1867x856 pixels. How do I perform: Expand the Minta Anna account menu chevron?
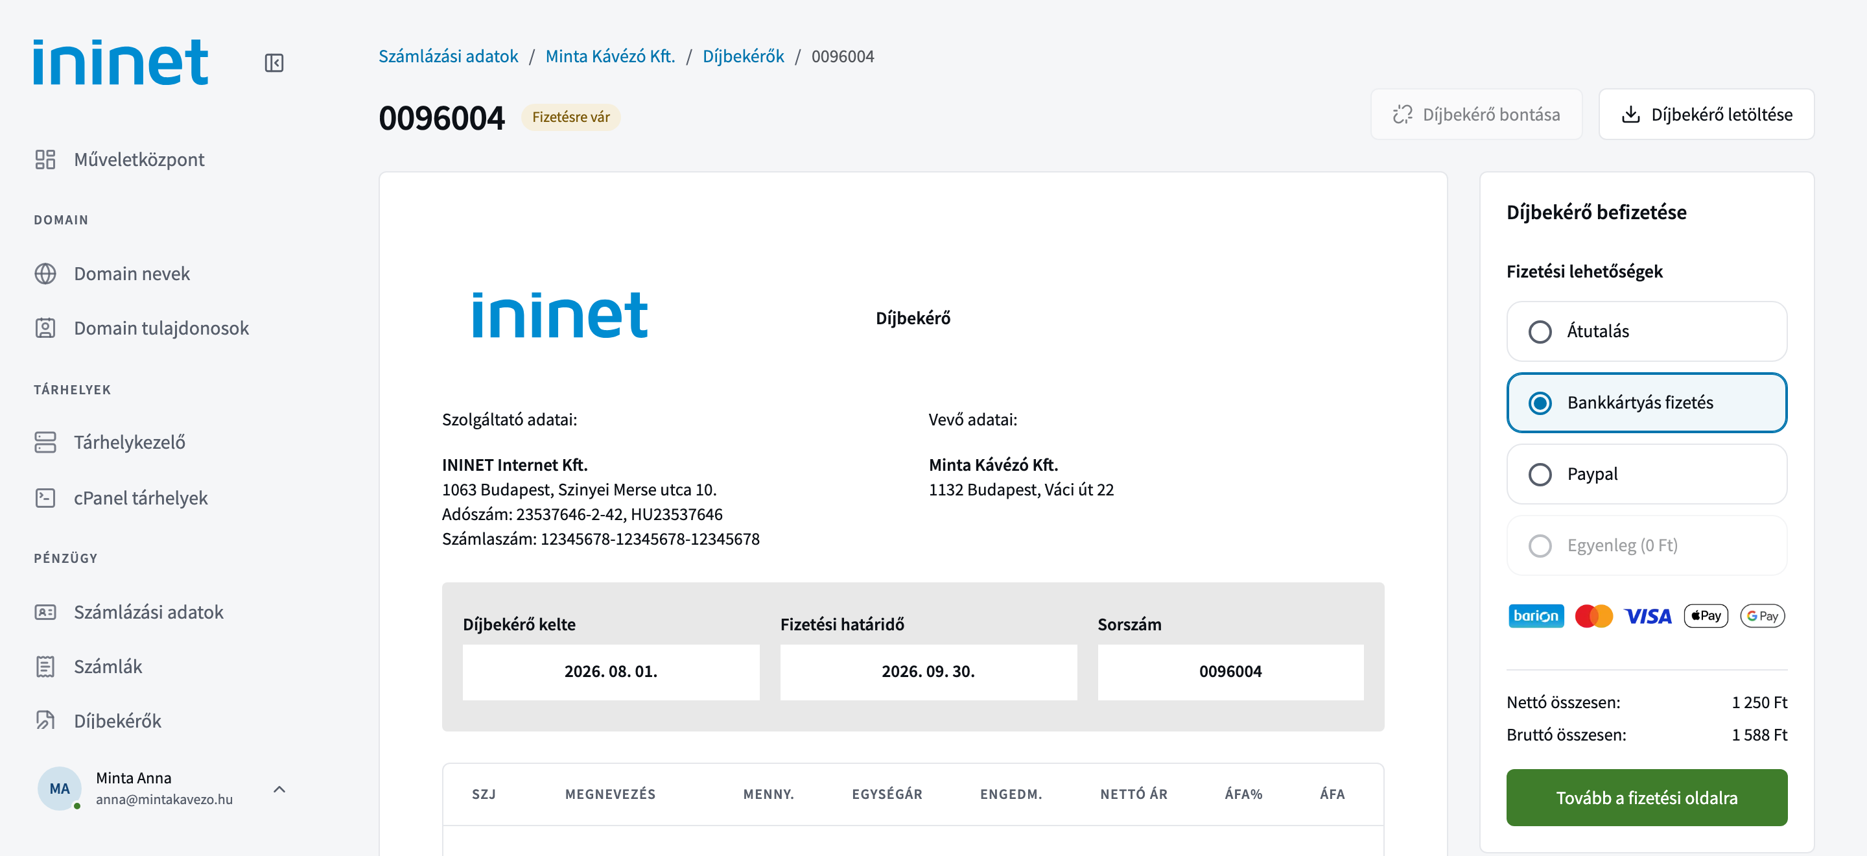click(279, 789)
